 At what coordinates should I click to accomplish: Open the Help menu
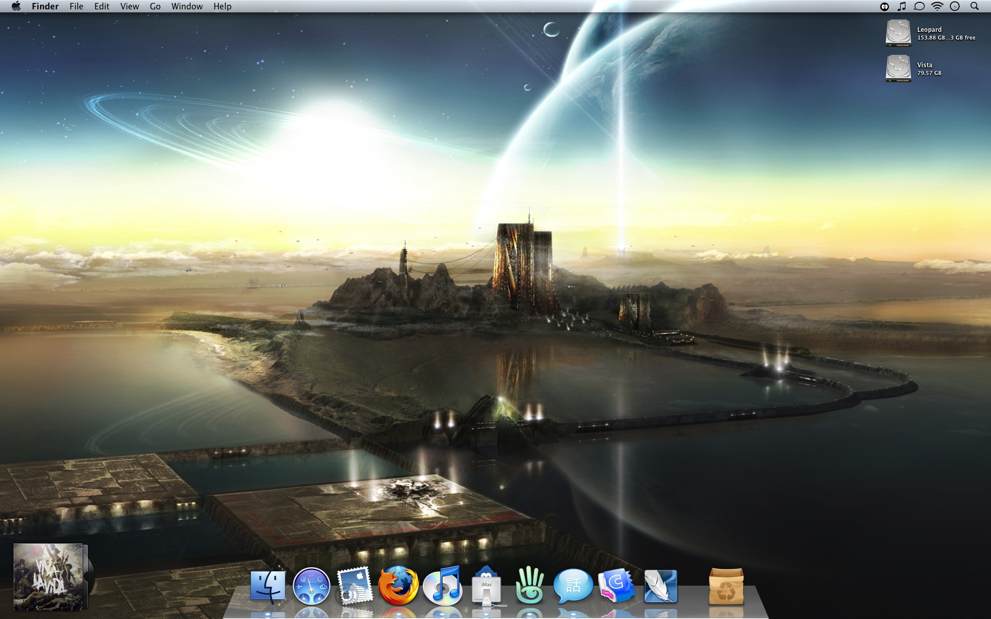pyautogui.click(x=222, y=6)
